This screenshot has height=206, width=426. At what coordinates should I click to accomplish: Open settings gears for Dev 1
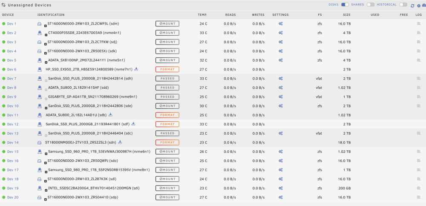pyautogui.click(x=281, y=24)
